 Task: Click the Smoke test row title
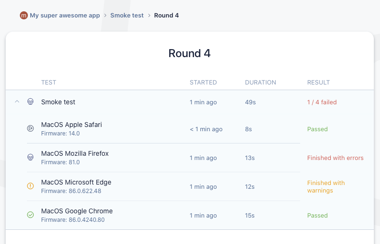point(58,102)
